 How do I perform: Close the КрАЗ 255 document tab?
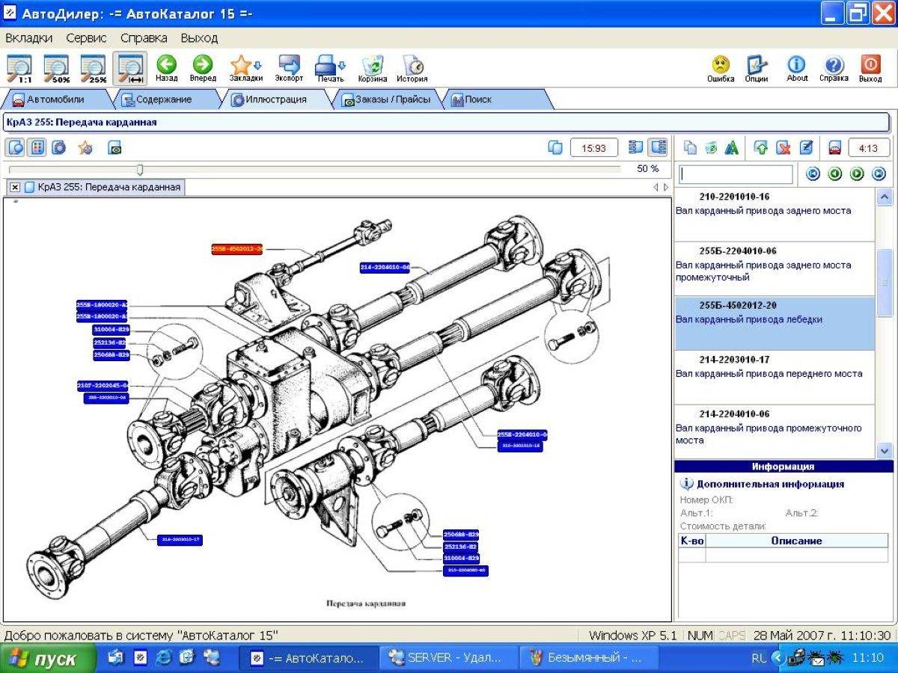15,187
